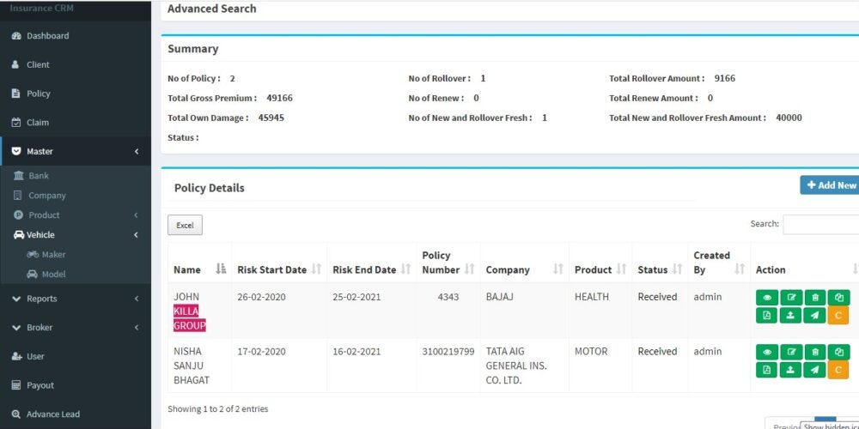859x429 pixels.
Task: Delete the JOHN KILLA GROUP policy via trash icon
Action: click(814, 298)
